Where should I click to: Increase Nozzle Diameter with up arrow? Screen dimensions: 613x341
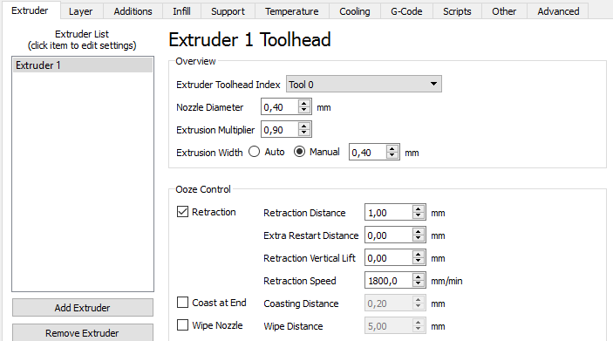click(x=304, y=103)
